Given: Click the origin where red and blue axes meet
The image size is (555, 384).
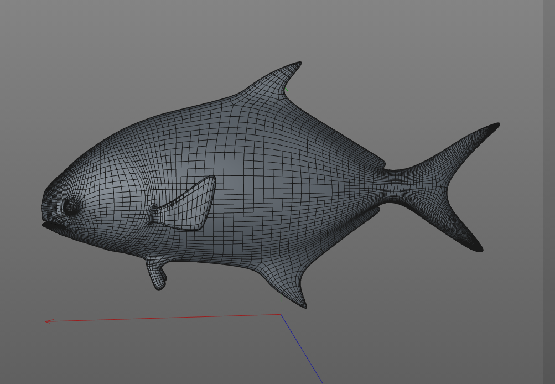Looking at the screenshot, I should pyautogui.click(x=281, y=315).
